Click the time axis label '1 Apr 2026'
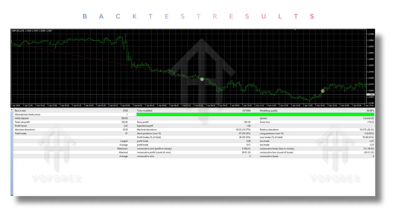Viewport: 398px width, 223px height. 15,106
